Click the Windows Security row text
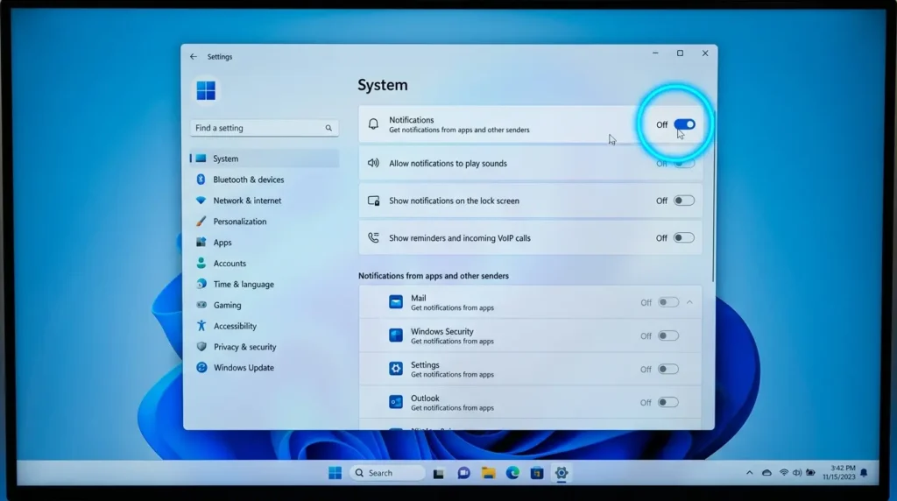 (441, 332)
